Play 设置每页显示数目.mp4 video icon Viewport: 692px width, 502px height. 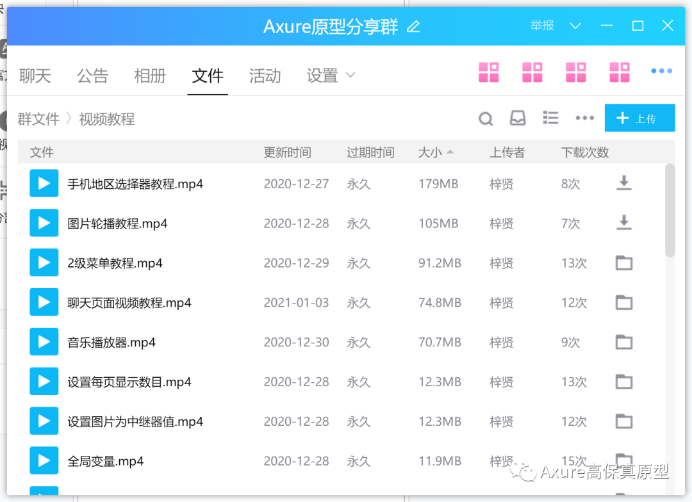pos(44,382)
